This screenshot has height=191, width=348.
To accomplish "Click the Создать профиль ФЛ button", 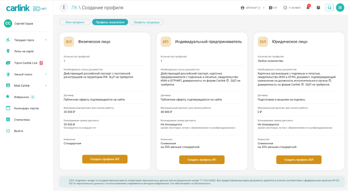I will [x=105, y=159].
